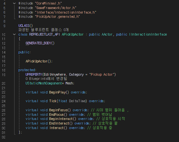Click the AActor base class name
179x142 pixels.
[107, 34]
